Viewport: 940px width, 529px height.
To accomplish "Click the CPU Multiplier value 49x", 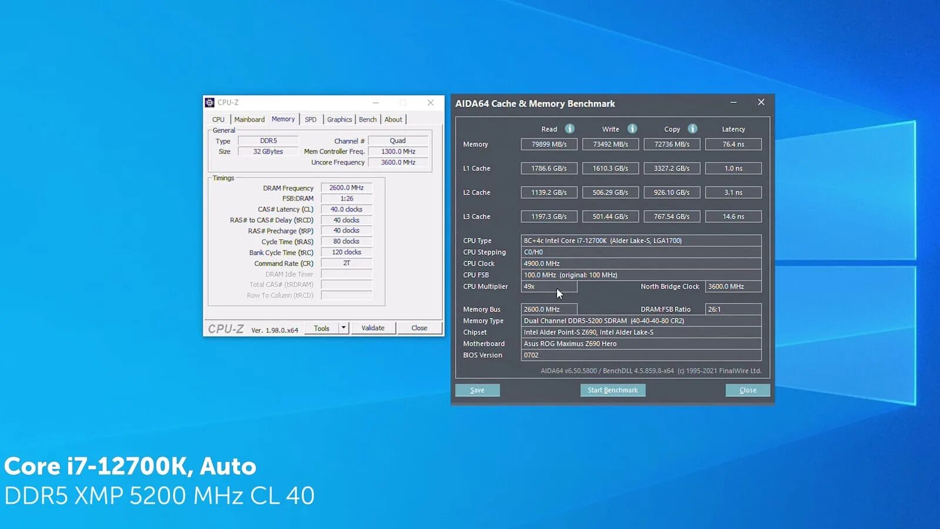I will (549, 286).
